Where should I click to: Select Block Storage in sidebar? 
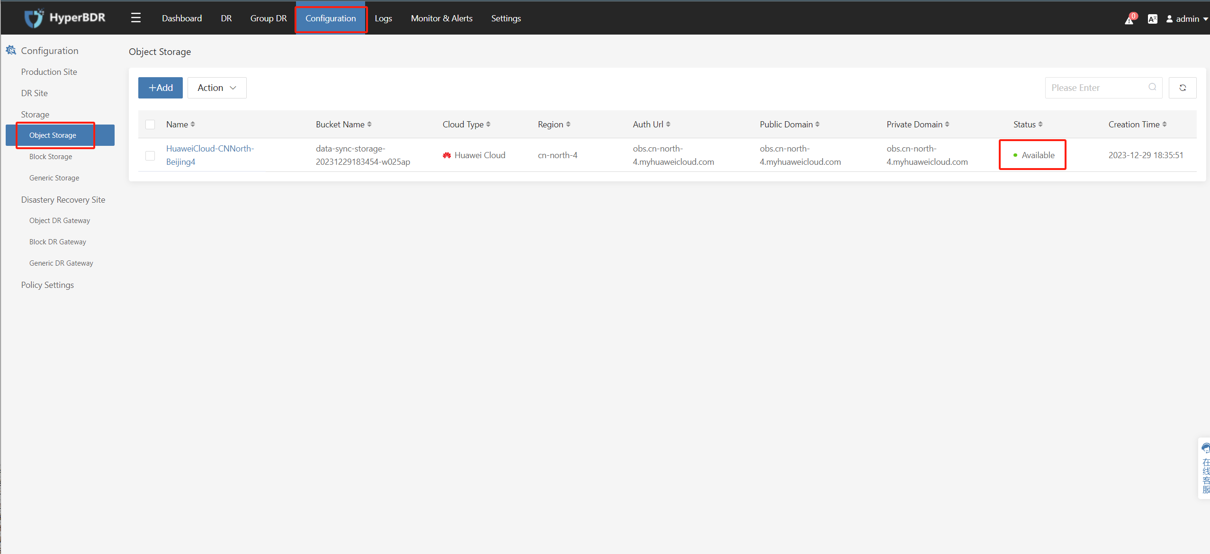(x=51, y=157)
